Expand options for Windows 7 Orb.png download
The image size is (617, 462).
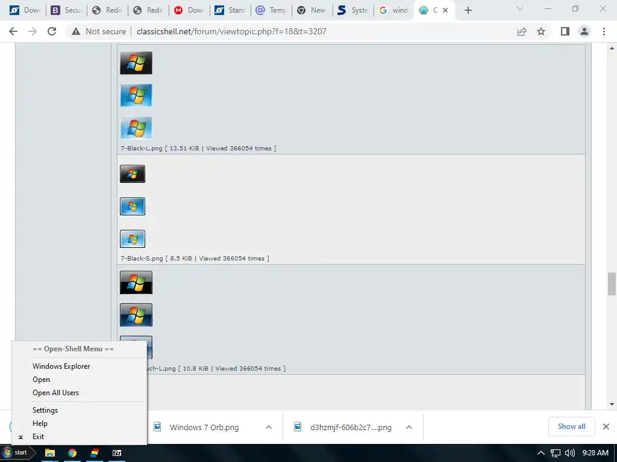[269, 427]
